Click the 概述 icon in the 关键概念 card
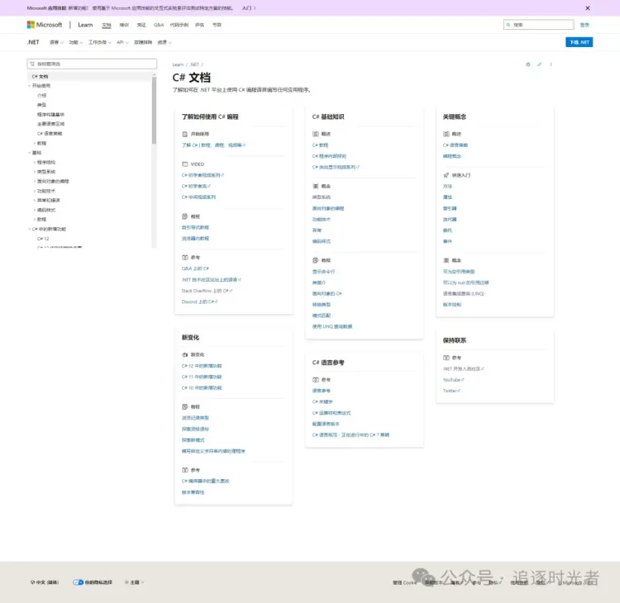The width and height of the screenshot is (620, 603). pos(446,134)
